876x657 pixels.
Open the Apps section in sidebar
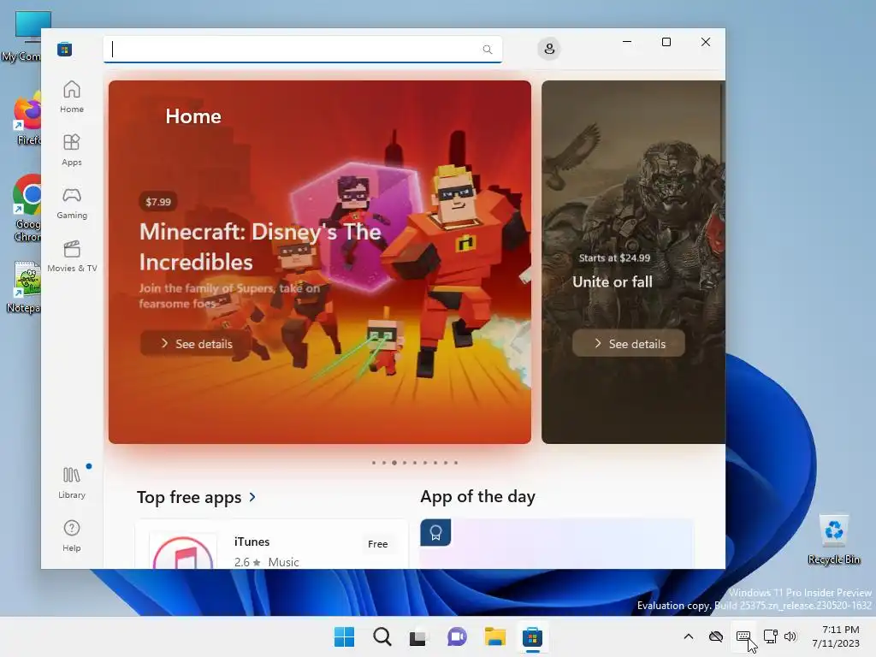tap(72, 151)
